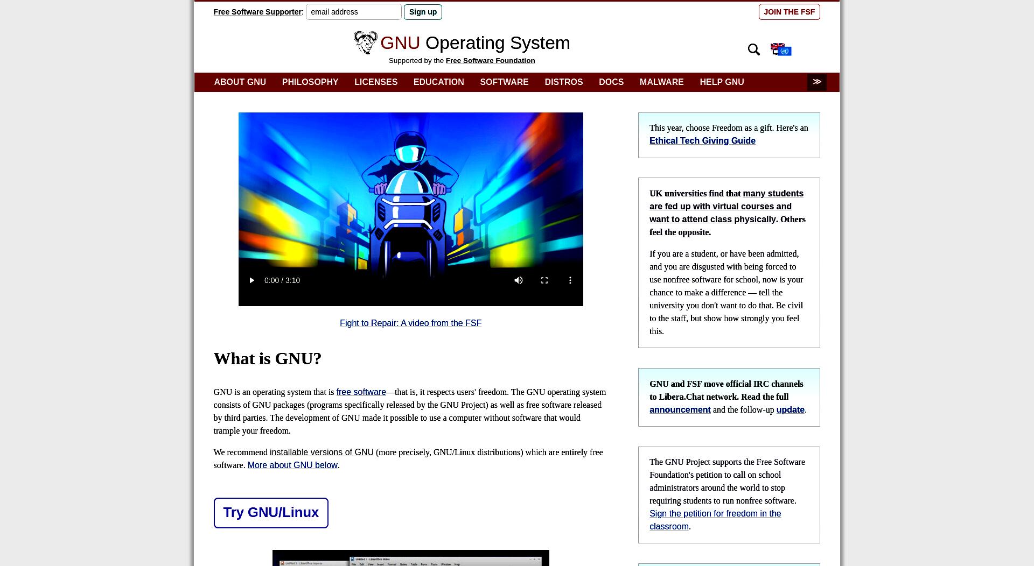Open the follow-up update link
This screenshot has width=1034, height=566.
coord(790,410)
